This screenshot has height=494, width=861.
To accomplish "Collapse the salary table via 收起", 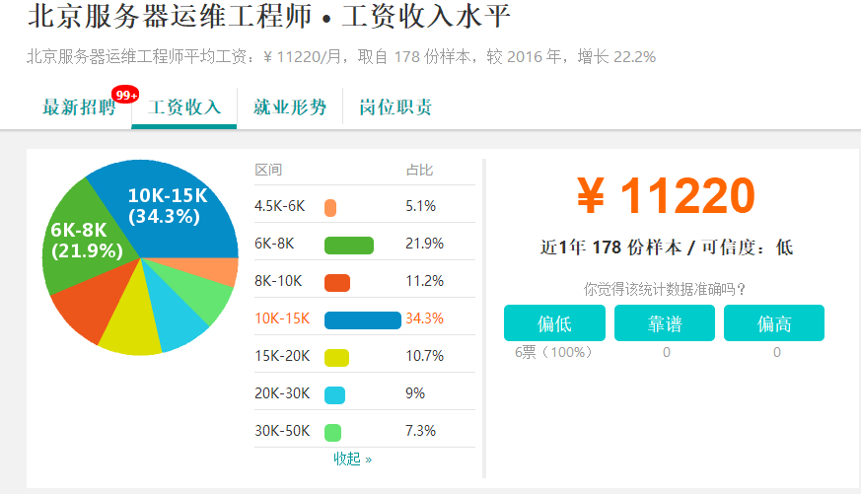I will 352,459.
